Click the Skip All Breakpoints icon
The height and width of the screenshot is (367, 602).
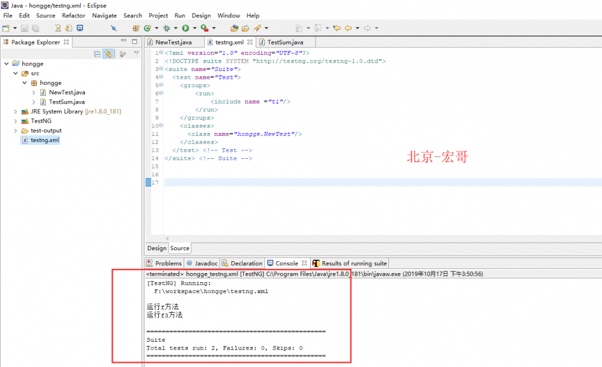pyautogui.click(x=114, y=28)
